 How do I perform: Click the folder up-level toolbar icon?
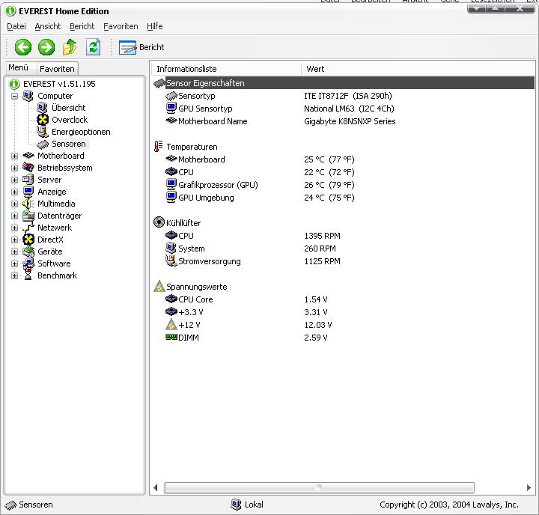(x=70, y=47)
